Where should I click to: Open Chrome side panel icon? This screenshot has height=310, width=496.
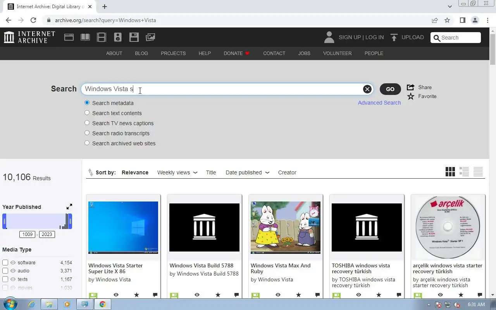(x=462, y=20)
